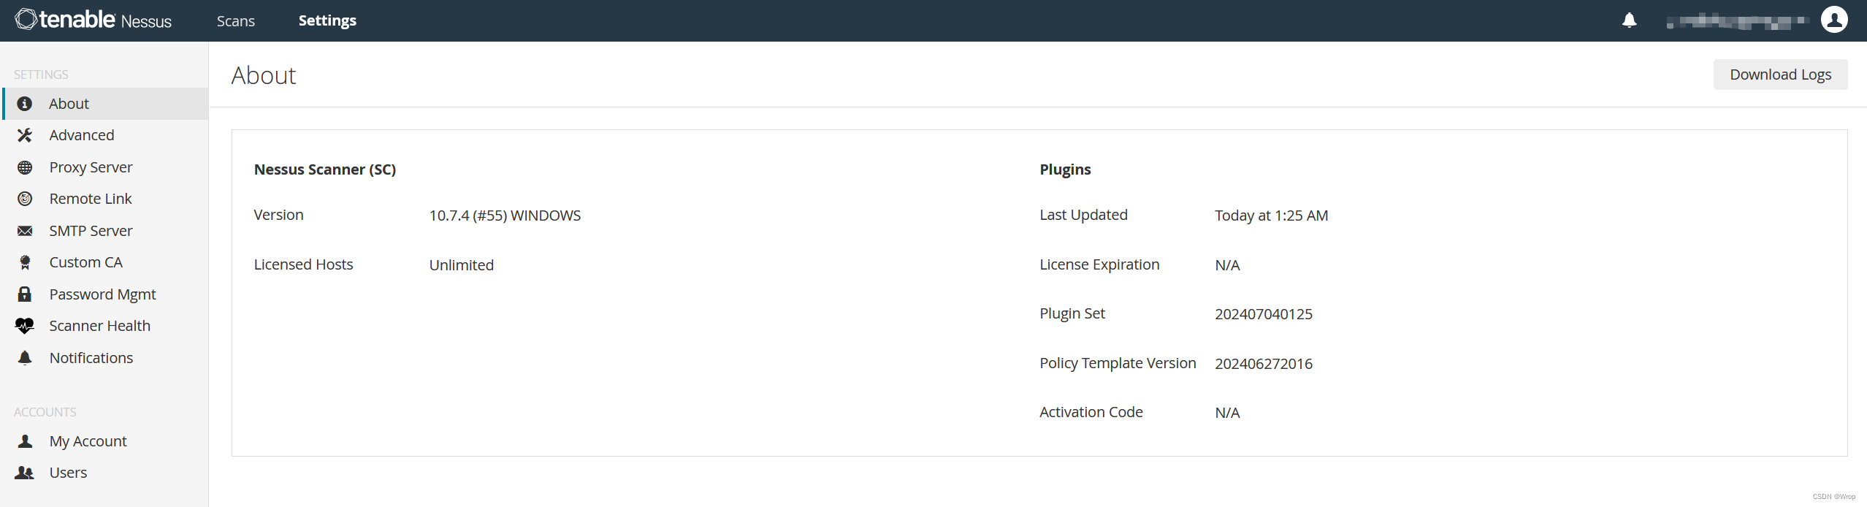Click the Licensed Hosts label
Image resolution: width=1867 pixels, height=507 pixels.
point(303,264)
